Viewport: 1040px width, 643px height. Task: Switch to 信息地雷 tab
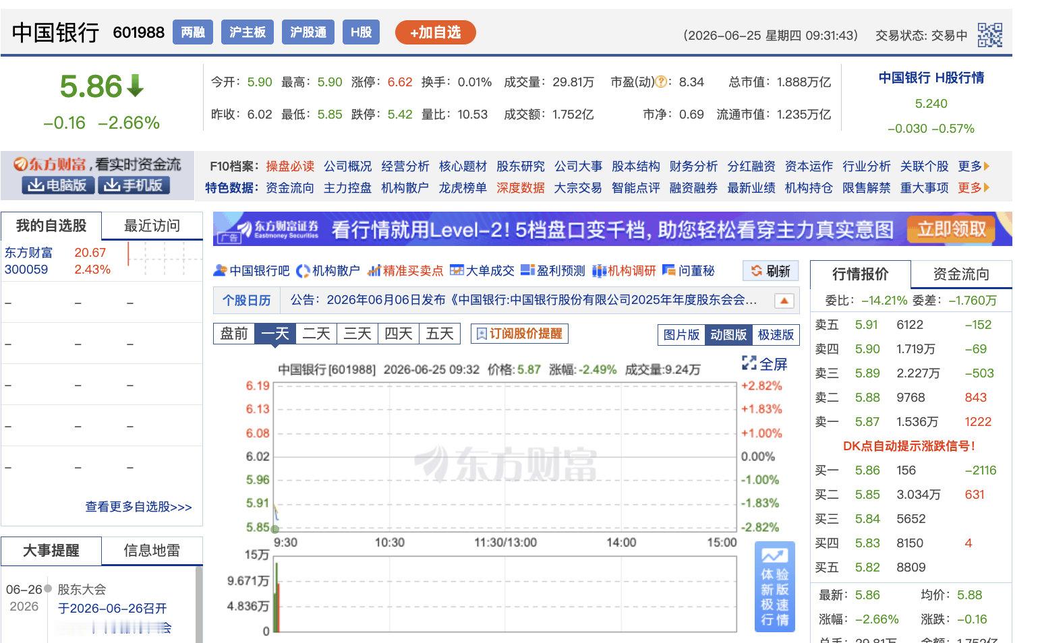click(x=152, y=551)
